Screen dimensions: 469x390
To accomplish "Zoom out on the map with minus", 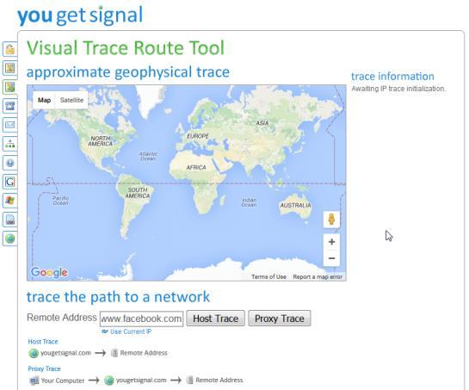I will click(x=331, y=258).
